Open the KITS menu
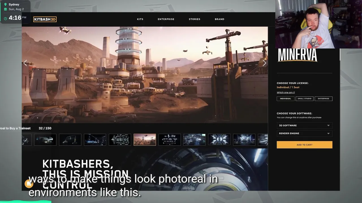362x203 pixels. pos(140,19)
